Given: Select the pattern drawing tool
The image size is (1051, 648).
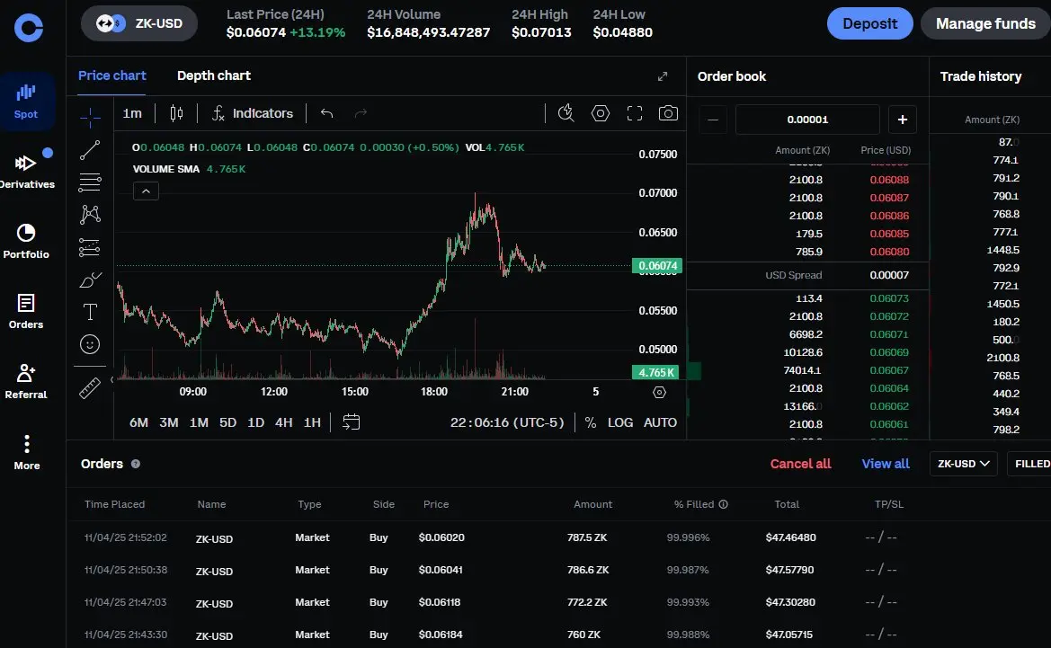Looking at the screenshot, I should (x=90, y=215).
